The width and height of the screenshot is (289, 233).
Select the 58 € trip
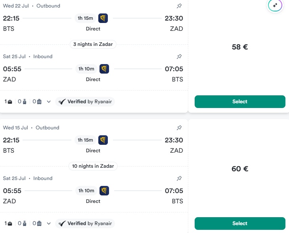click(240, 102)
